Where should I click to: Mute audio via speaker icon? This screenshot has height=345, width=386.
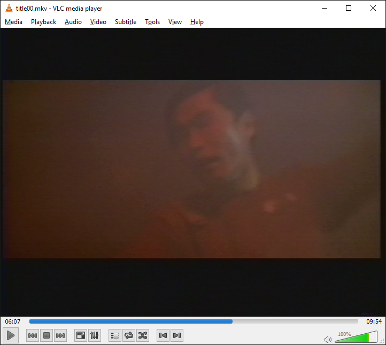(x=328, y=340)
